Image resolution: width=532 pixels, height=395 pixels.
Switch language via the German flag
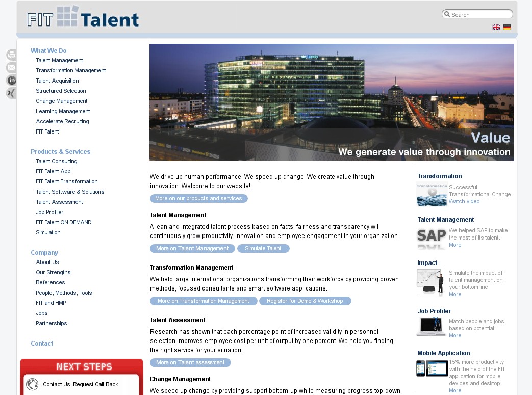tap(507, 27)
